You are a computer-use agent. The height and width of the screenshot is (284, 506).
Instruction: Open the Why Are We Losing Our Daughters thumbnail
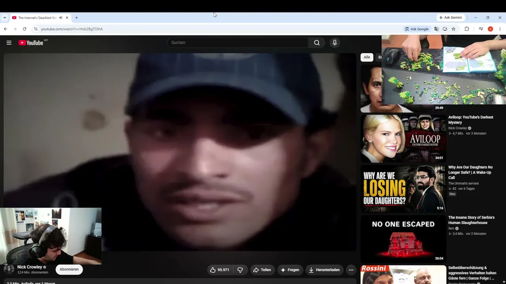coord(403,189)
